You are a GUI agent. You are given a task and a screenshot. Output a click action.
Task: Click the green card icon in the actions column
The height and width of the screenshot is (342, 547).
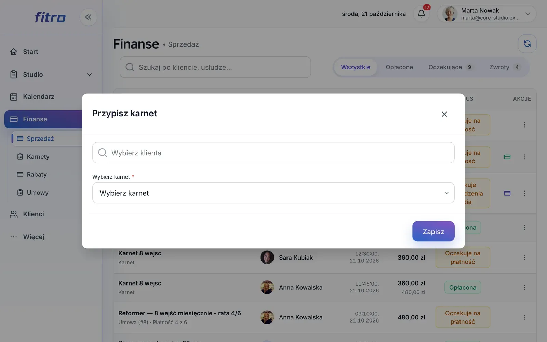pyautogui.click(x=507, y=157)
